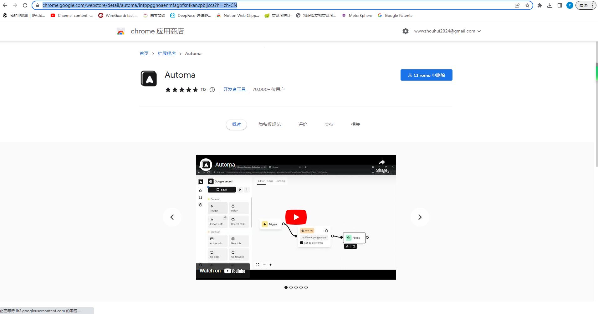Click the 从 Chrome 中删除 button
The width and height of the screenshot is (598, 314).
point(426,75)
